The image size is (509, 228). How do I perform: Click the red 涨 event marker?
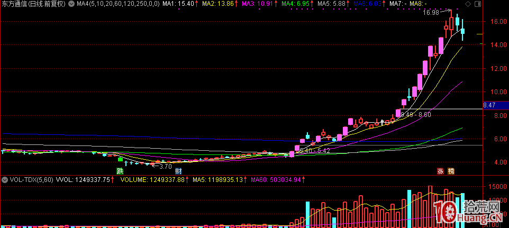click(x=441, y=171)
